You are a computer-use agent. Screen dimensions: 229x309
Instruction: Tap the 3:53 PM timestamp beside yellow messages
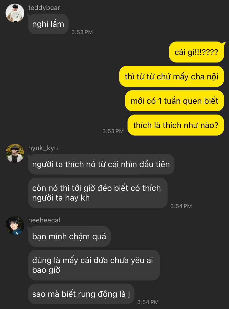pos(113,131)
